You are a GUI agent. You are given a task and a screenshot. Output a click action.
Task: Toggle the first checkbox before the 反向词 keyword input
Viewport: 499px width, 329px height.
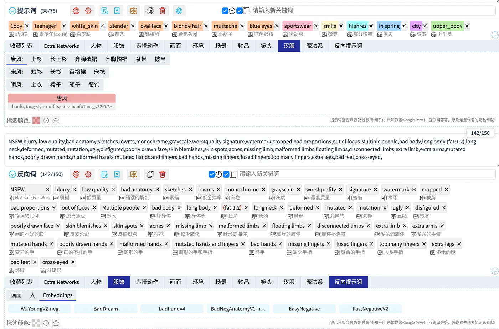(212, 174)
